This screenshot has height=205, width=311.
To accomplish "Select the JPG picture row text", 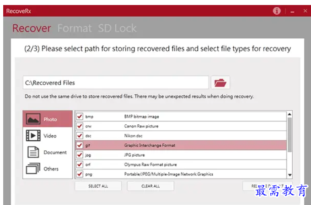I will [134, 155].
